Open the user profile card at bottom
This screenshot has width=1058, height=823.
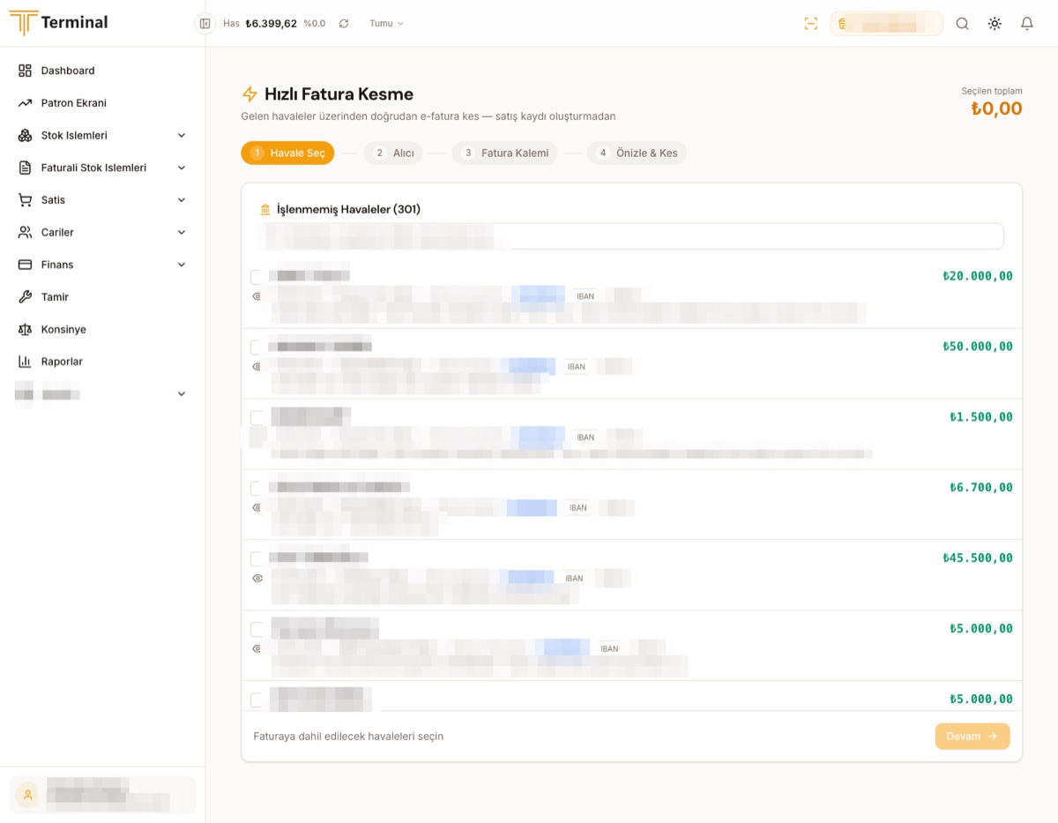click(x=102, y=795)
